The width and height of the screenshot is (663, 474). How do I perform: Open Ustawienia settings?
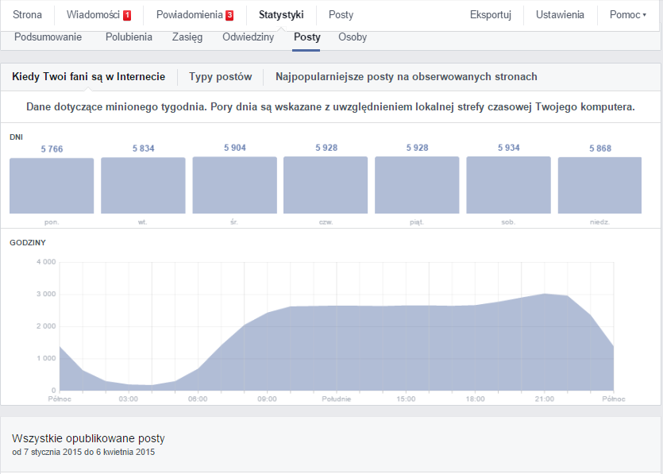coord(560,15)
